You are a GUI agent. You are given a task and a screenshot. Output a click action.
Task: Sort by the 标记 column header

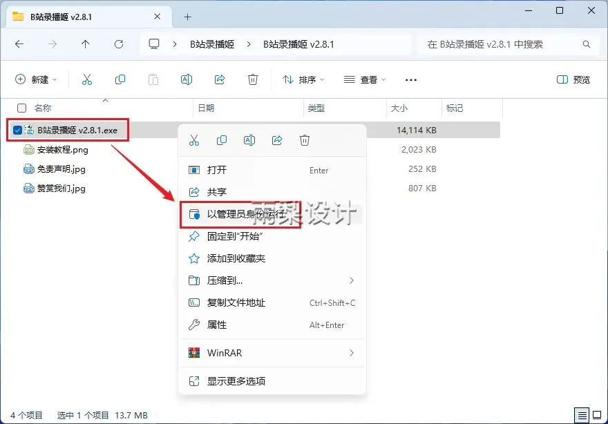(455, 108)
